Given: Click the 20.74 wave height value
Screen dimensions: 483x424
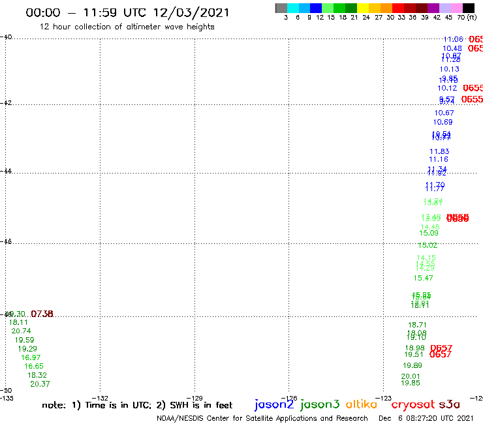Looking at the screenshot, I should [22, 331].
